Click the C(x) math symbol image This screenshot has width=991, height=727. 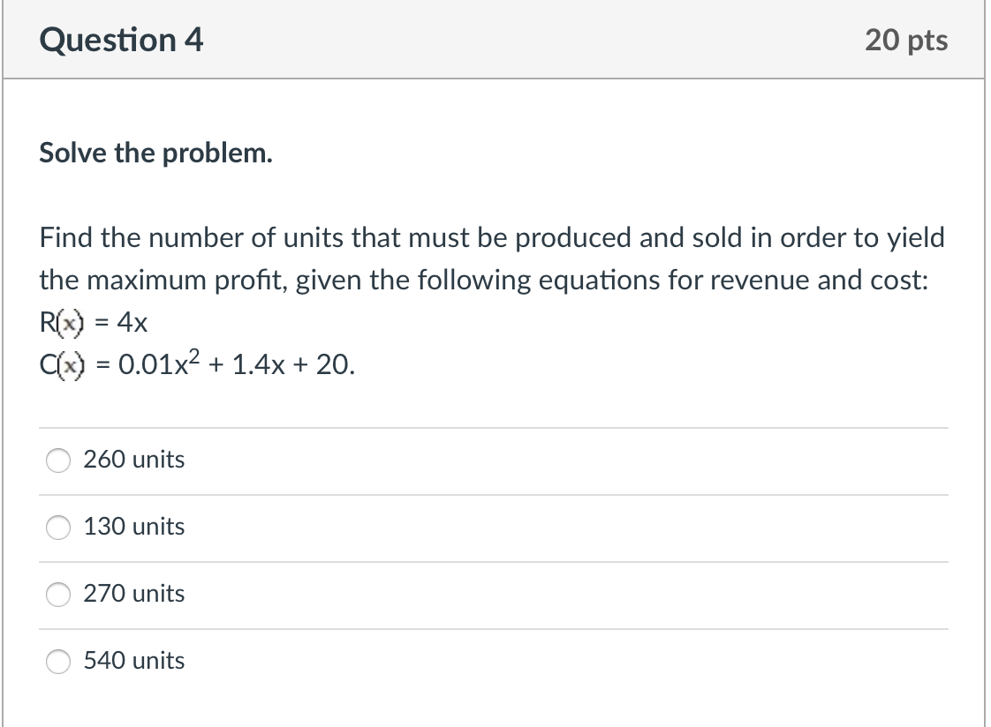62,364
